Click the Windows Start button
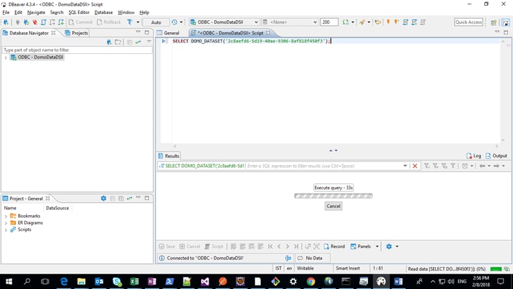The width and height of the screenshot is (513, 289). click(9, 281)
